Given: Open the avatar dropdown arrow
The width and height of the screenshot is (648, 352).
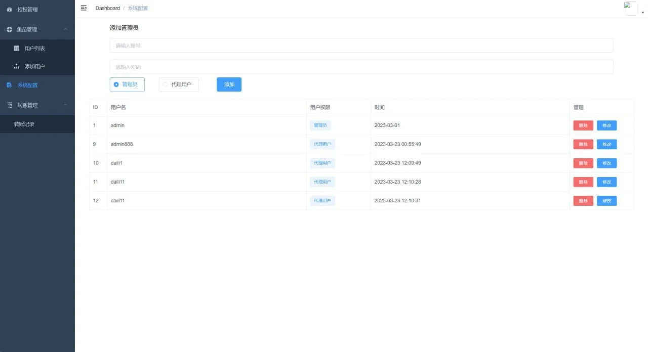Looking at the screenshot, I should 643,12.
